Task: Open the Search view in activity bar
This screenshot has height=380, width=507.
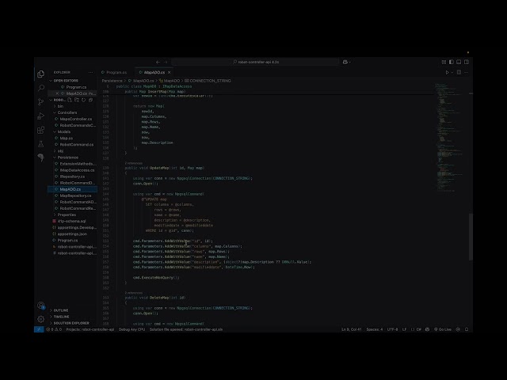Action: (41, 88)
